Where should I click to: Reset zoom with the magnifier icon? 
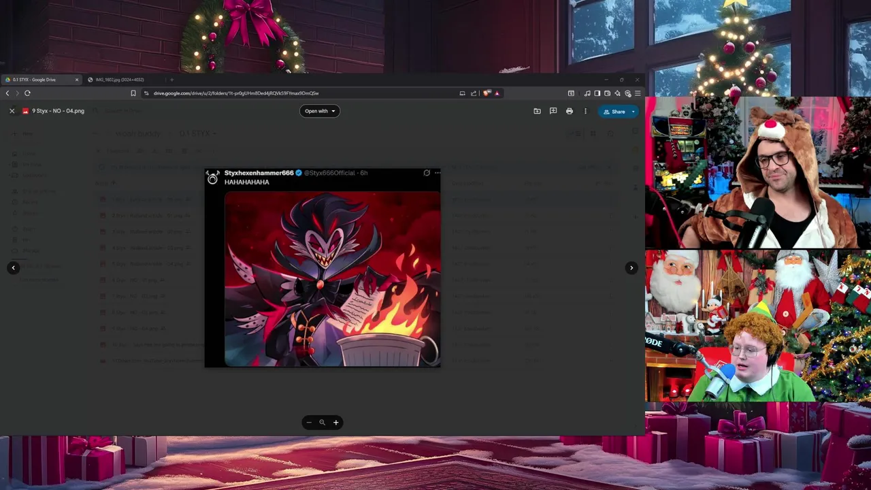click(x=322, y=423)
